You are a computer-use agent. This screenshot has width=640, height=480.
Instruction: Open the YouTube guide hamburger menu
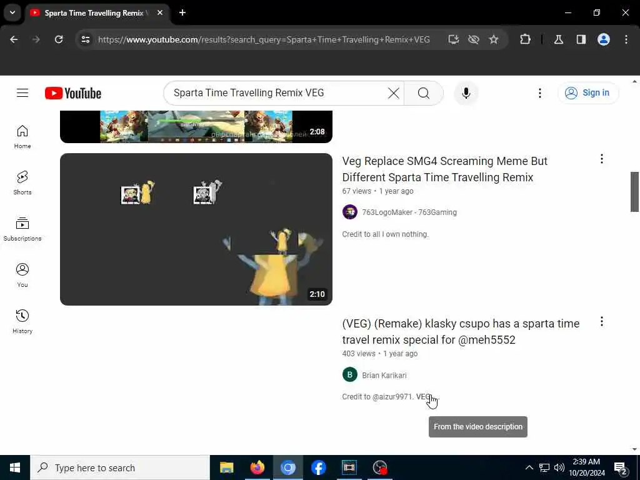pos(22,93)
